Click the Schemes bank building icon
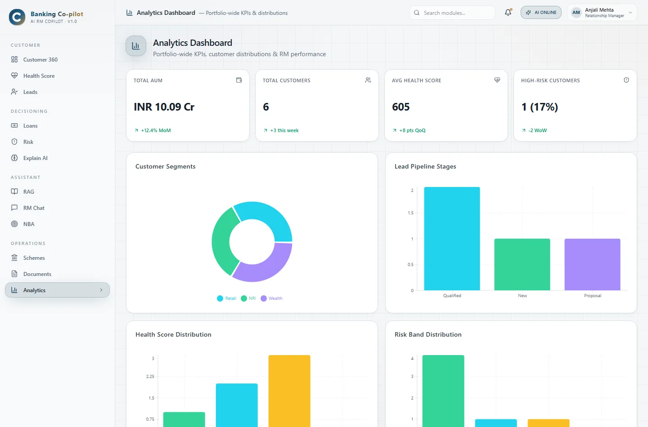The image size is (648, 427). (x=14, y=258)
